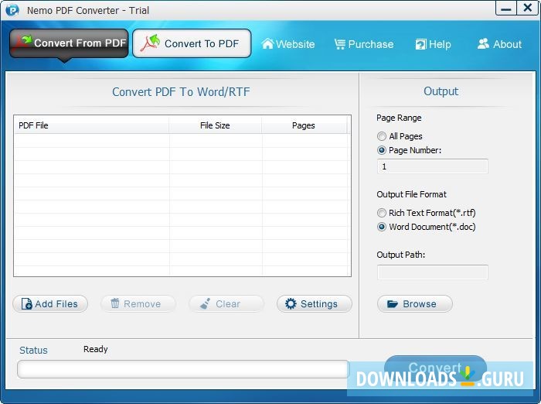541x404 pixels.
Task: Click the About people icon
Action: click(x=483, y=43)
